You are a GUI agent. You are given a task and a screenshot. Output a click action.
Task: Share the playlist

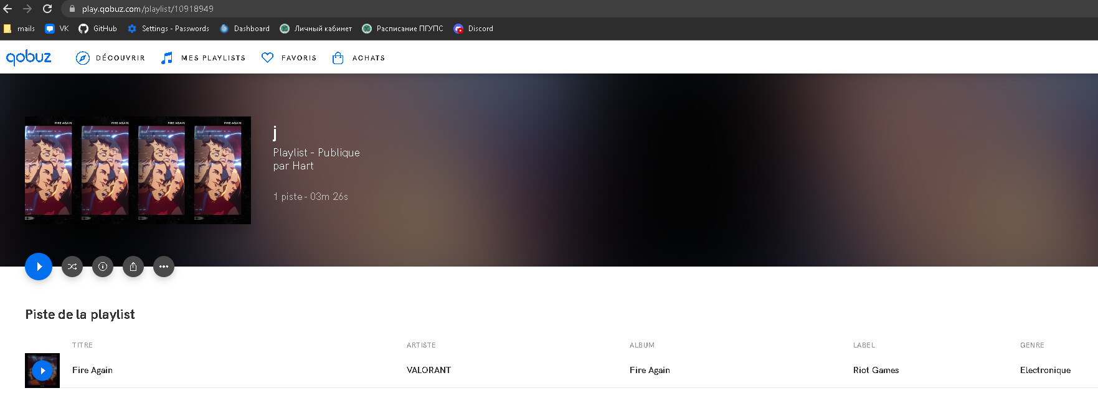133,267
